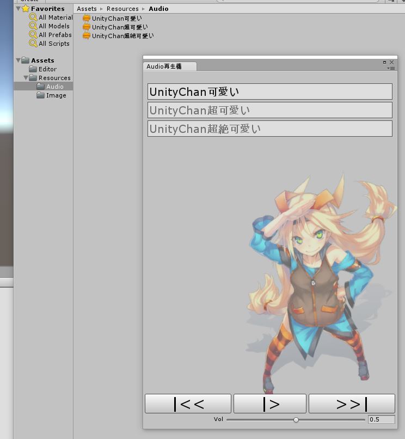Screen dimensions: 405x439
Task: Collapse the Assets tree
Action: pyautogui.click(x=18, y=60)
